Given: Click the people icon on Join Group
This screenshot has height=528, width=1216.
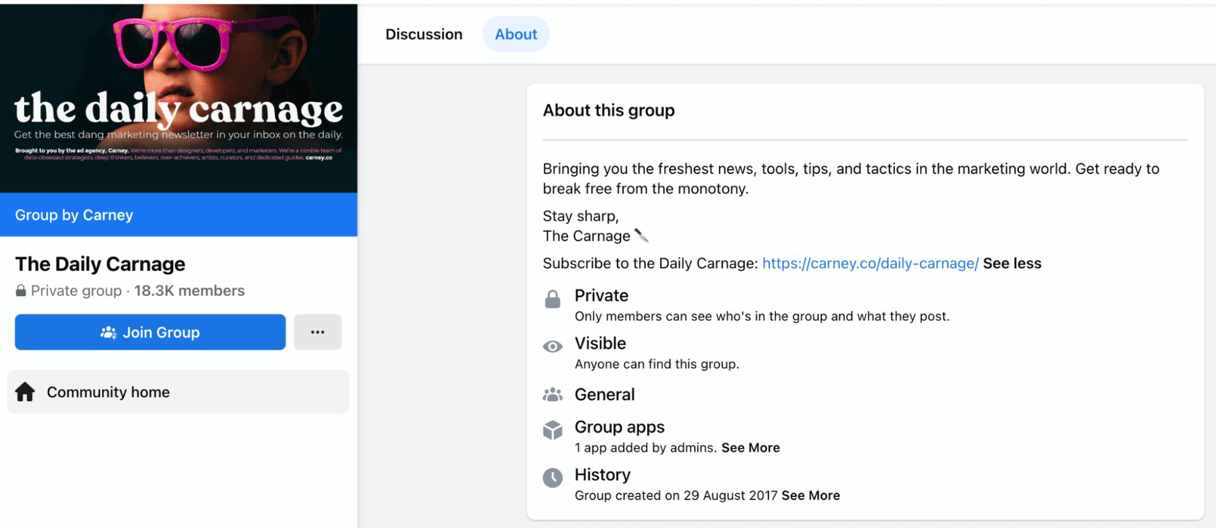Looking at the screenshot, I should (108, 332).
